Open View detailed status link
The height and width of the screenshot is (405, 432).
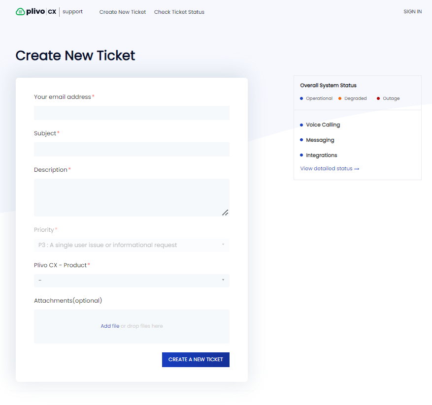(330, 169)
